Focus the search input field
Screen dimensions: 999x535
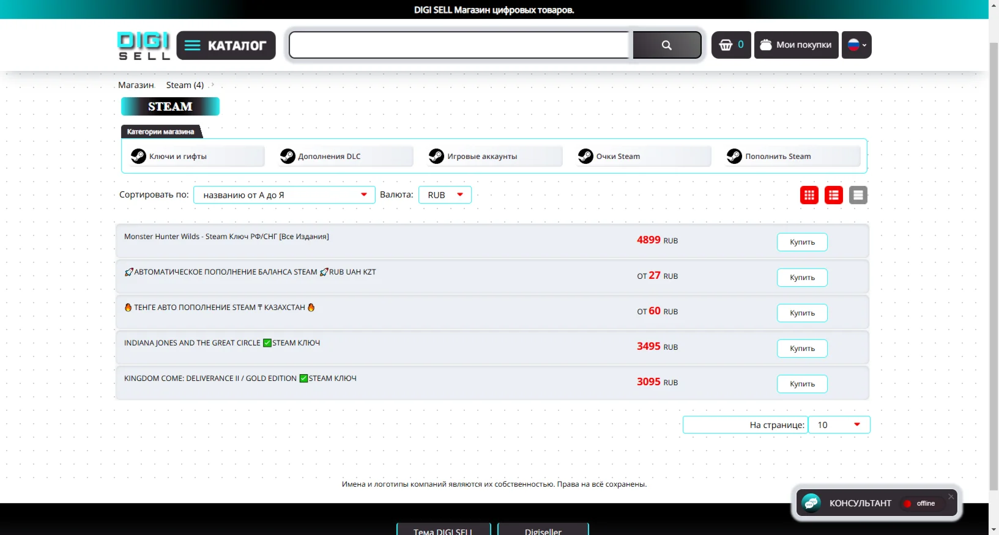pos(460,45)
